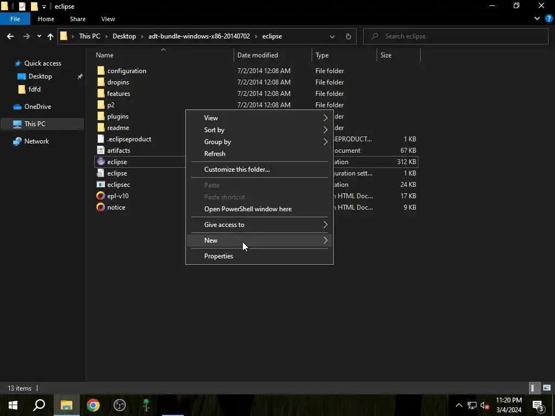Screen dimensions: 555x416
Task: Navigate to Desktop in the breadcrumb path
Action: coord(124,36)
